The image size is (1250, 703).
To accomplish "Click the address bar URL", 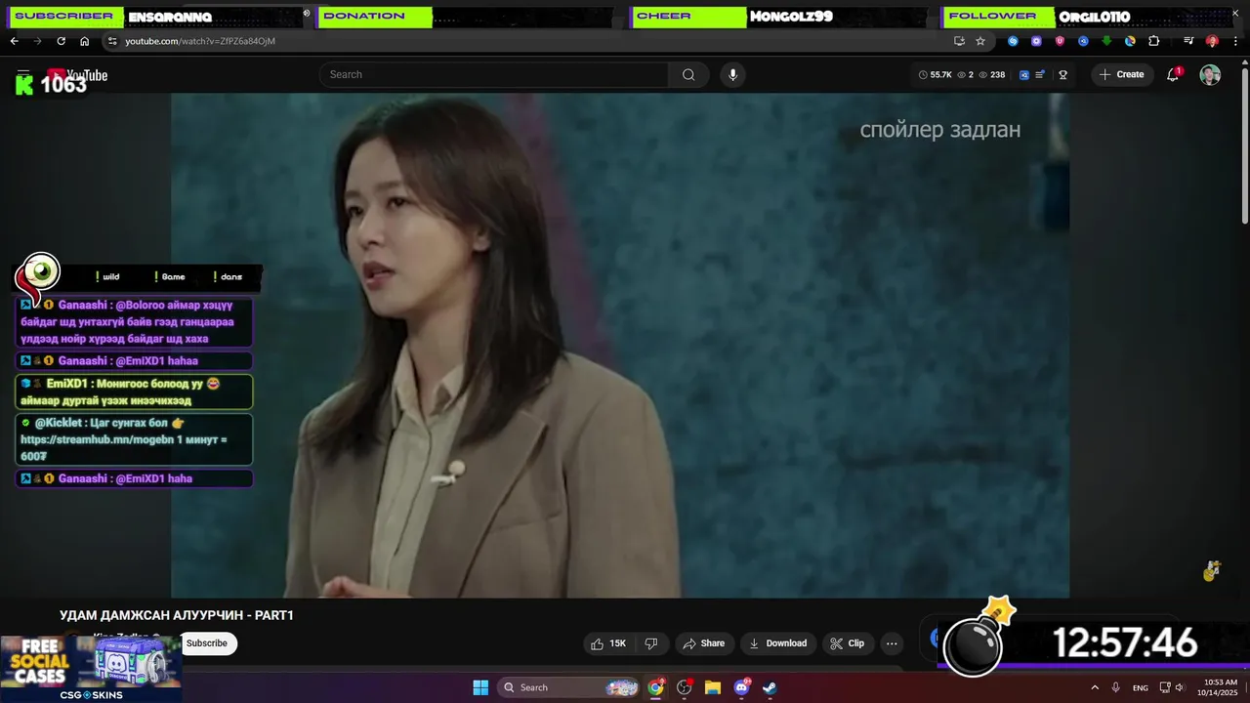I will point(200,41).
